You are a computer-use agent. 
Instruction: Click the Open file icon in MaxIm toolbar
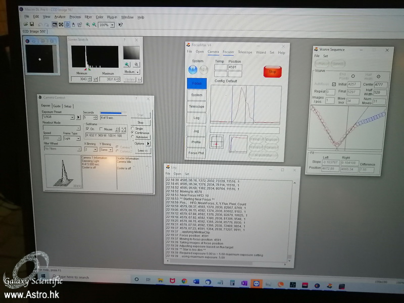click(x=25, y=24)
